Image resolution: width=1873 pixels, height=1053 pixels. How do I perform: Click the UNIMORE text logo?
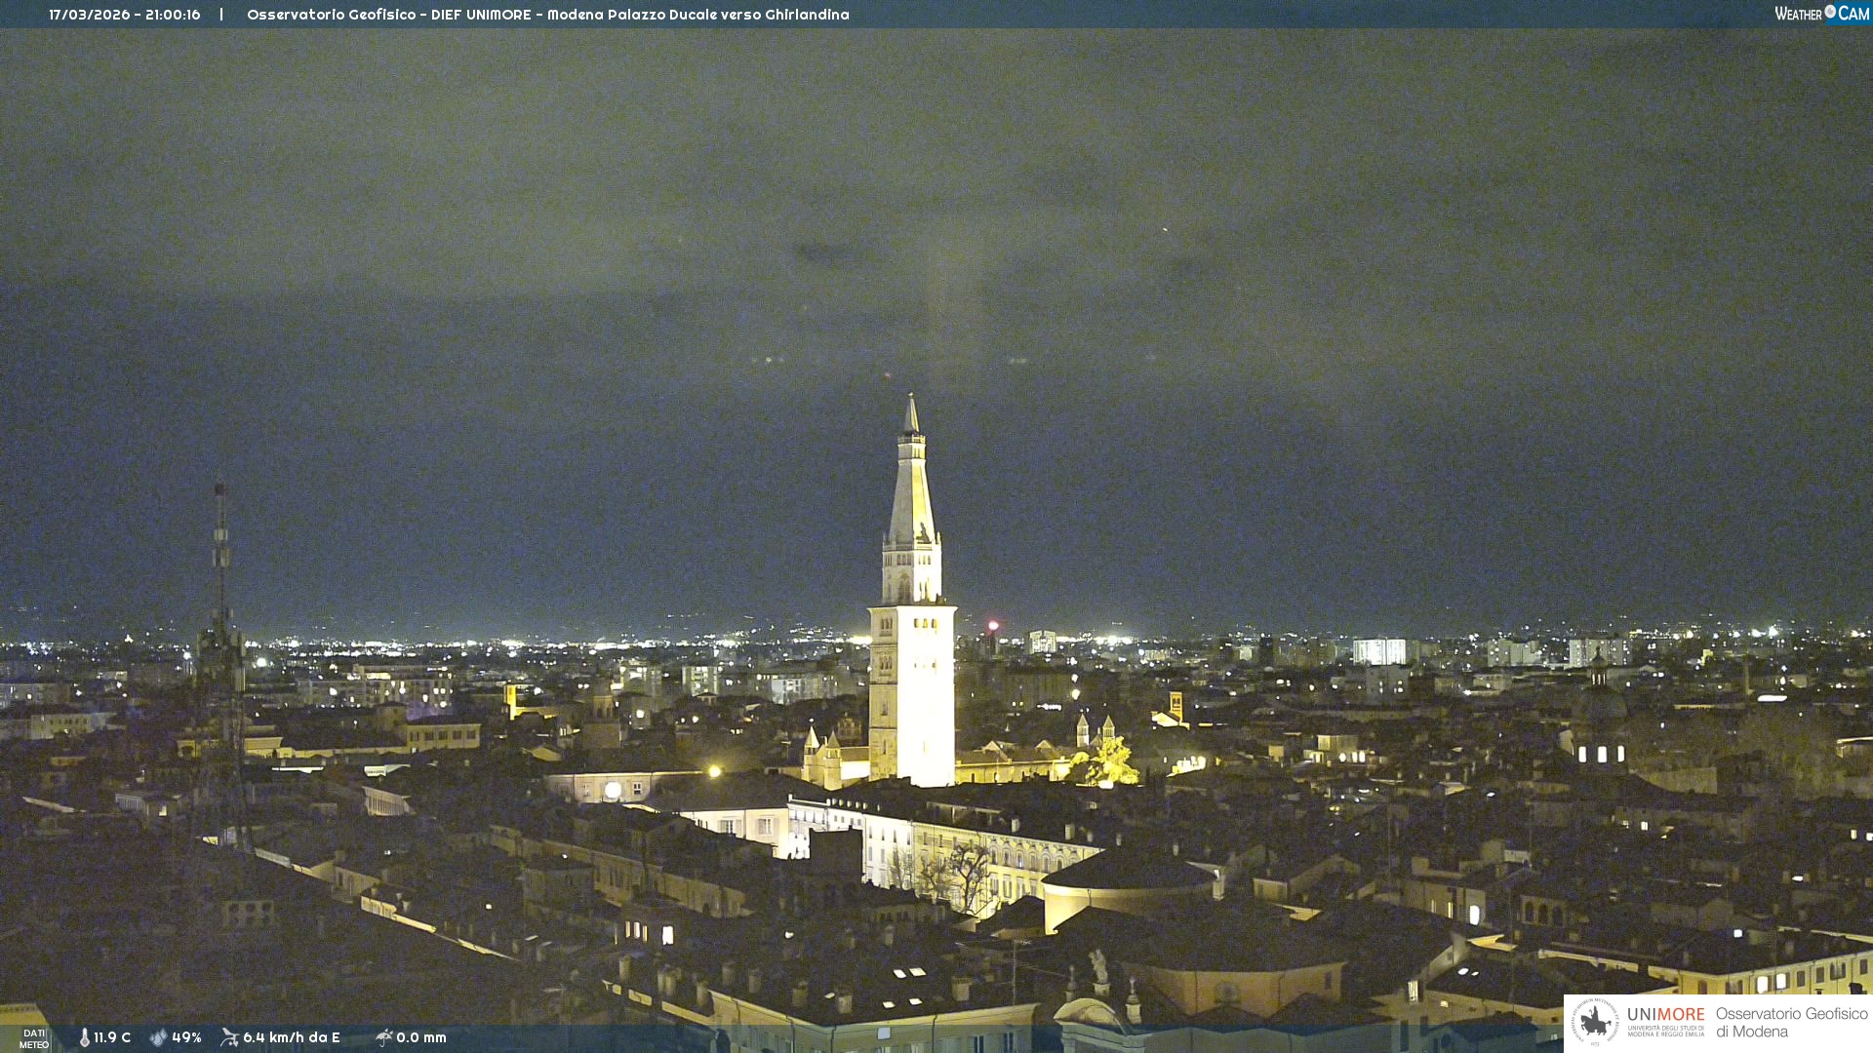1665,1015
